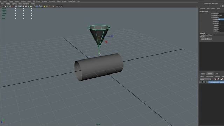Open the Edit NURBS menu
The width and height of the screenshot is (224, 126).
point(52,1)
